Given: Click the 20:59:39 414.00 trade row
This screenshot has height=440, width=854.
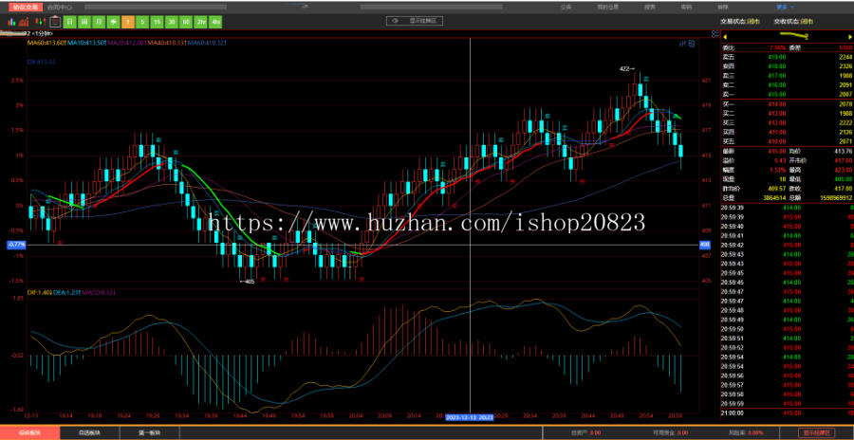Looking at the screenshot, I should [x=787, y=208].
